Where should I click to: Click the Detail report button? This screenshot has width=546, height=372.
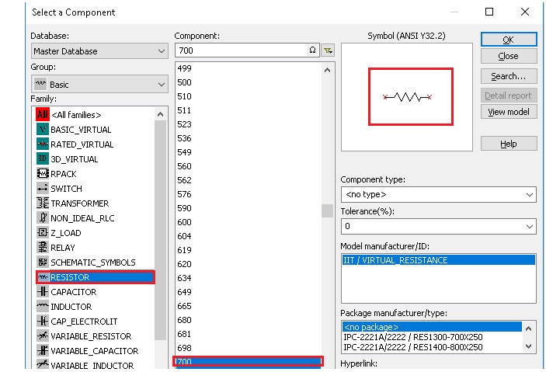[509, 96]
